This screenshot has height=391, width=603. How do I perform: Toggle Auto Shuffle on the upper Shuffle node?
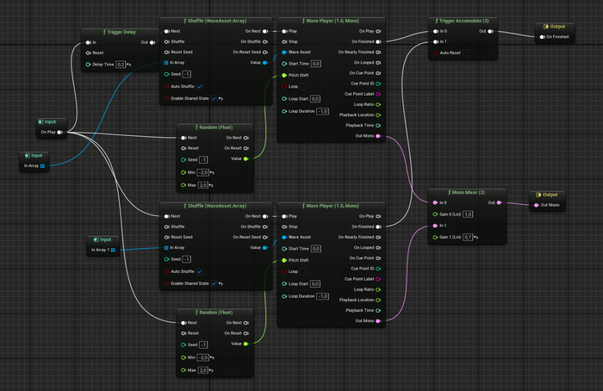point(200,86)
